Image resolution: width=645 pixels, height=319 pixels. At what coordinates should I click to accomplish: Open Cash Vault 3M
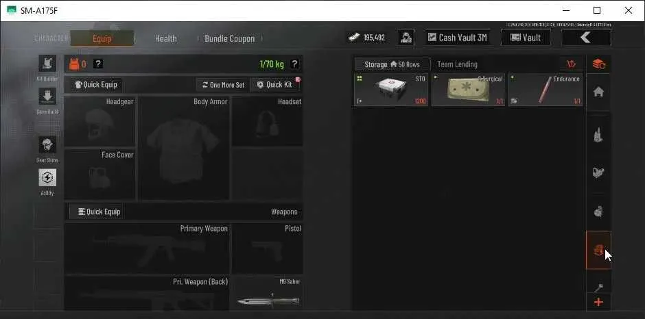pos(458,38)
